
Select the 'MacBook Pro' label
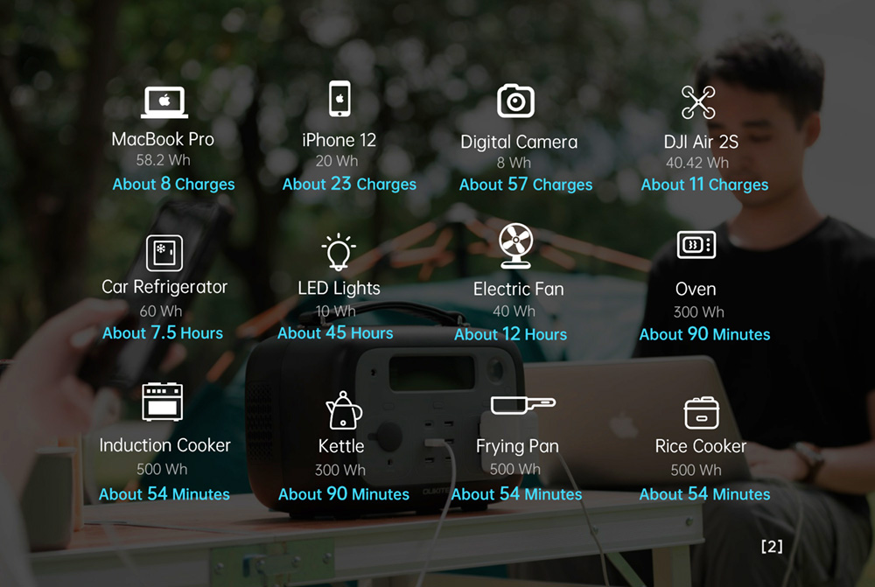pos(163,139)
